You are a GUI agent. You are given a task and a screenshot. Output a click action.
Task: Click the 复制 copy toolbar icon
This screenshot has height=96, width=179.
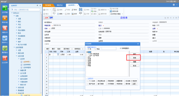58,10
